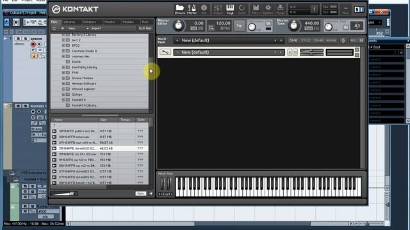410x230 pixels.
Task: Click the Cubase monitor button on jgsspom track
Action: pos(39,44)
